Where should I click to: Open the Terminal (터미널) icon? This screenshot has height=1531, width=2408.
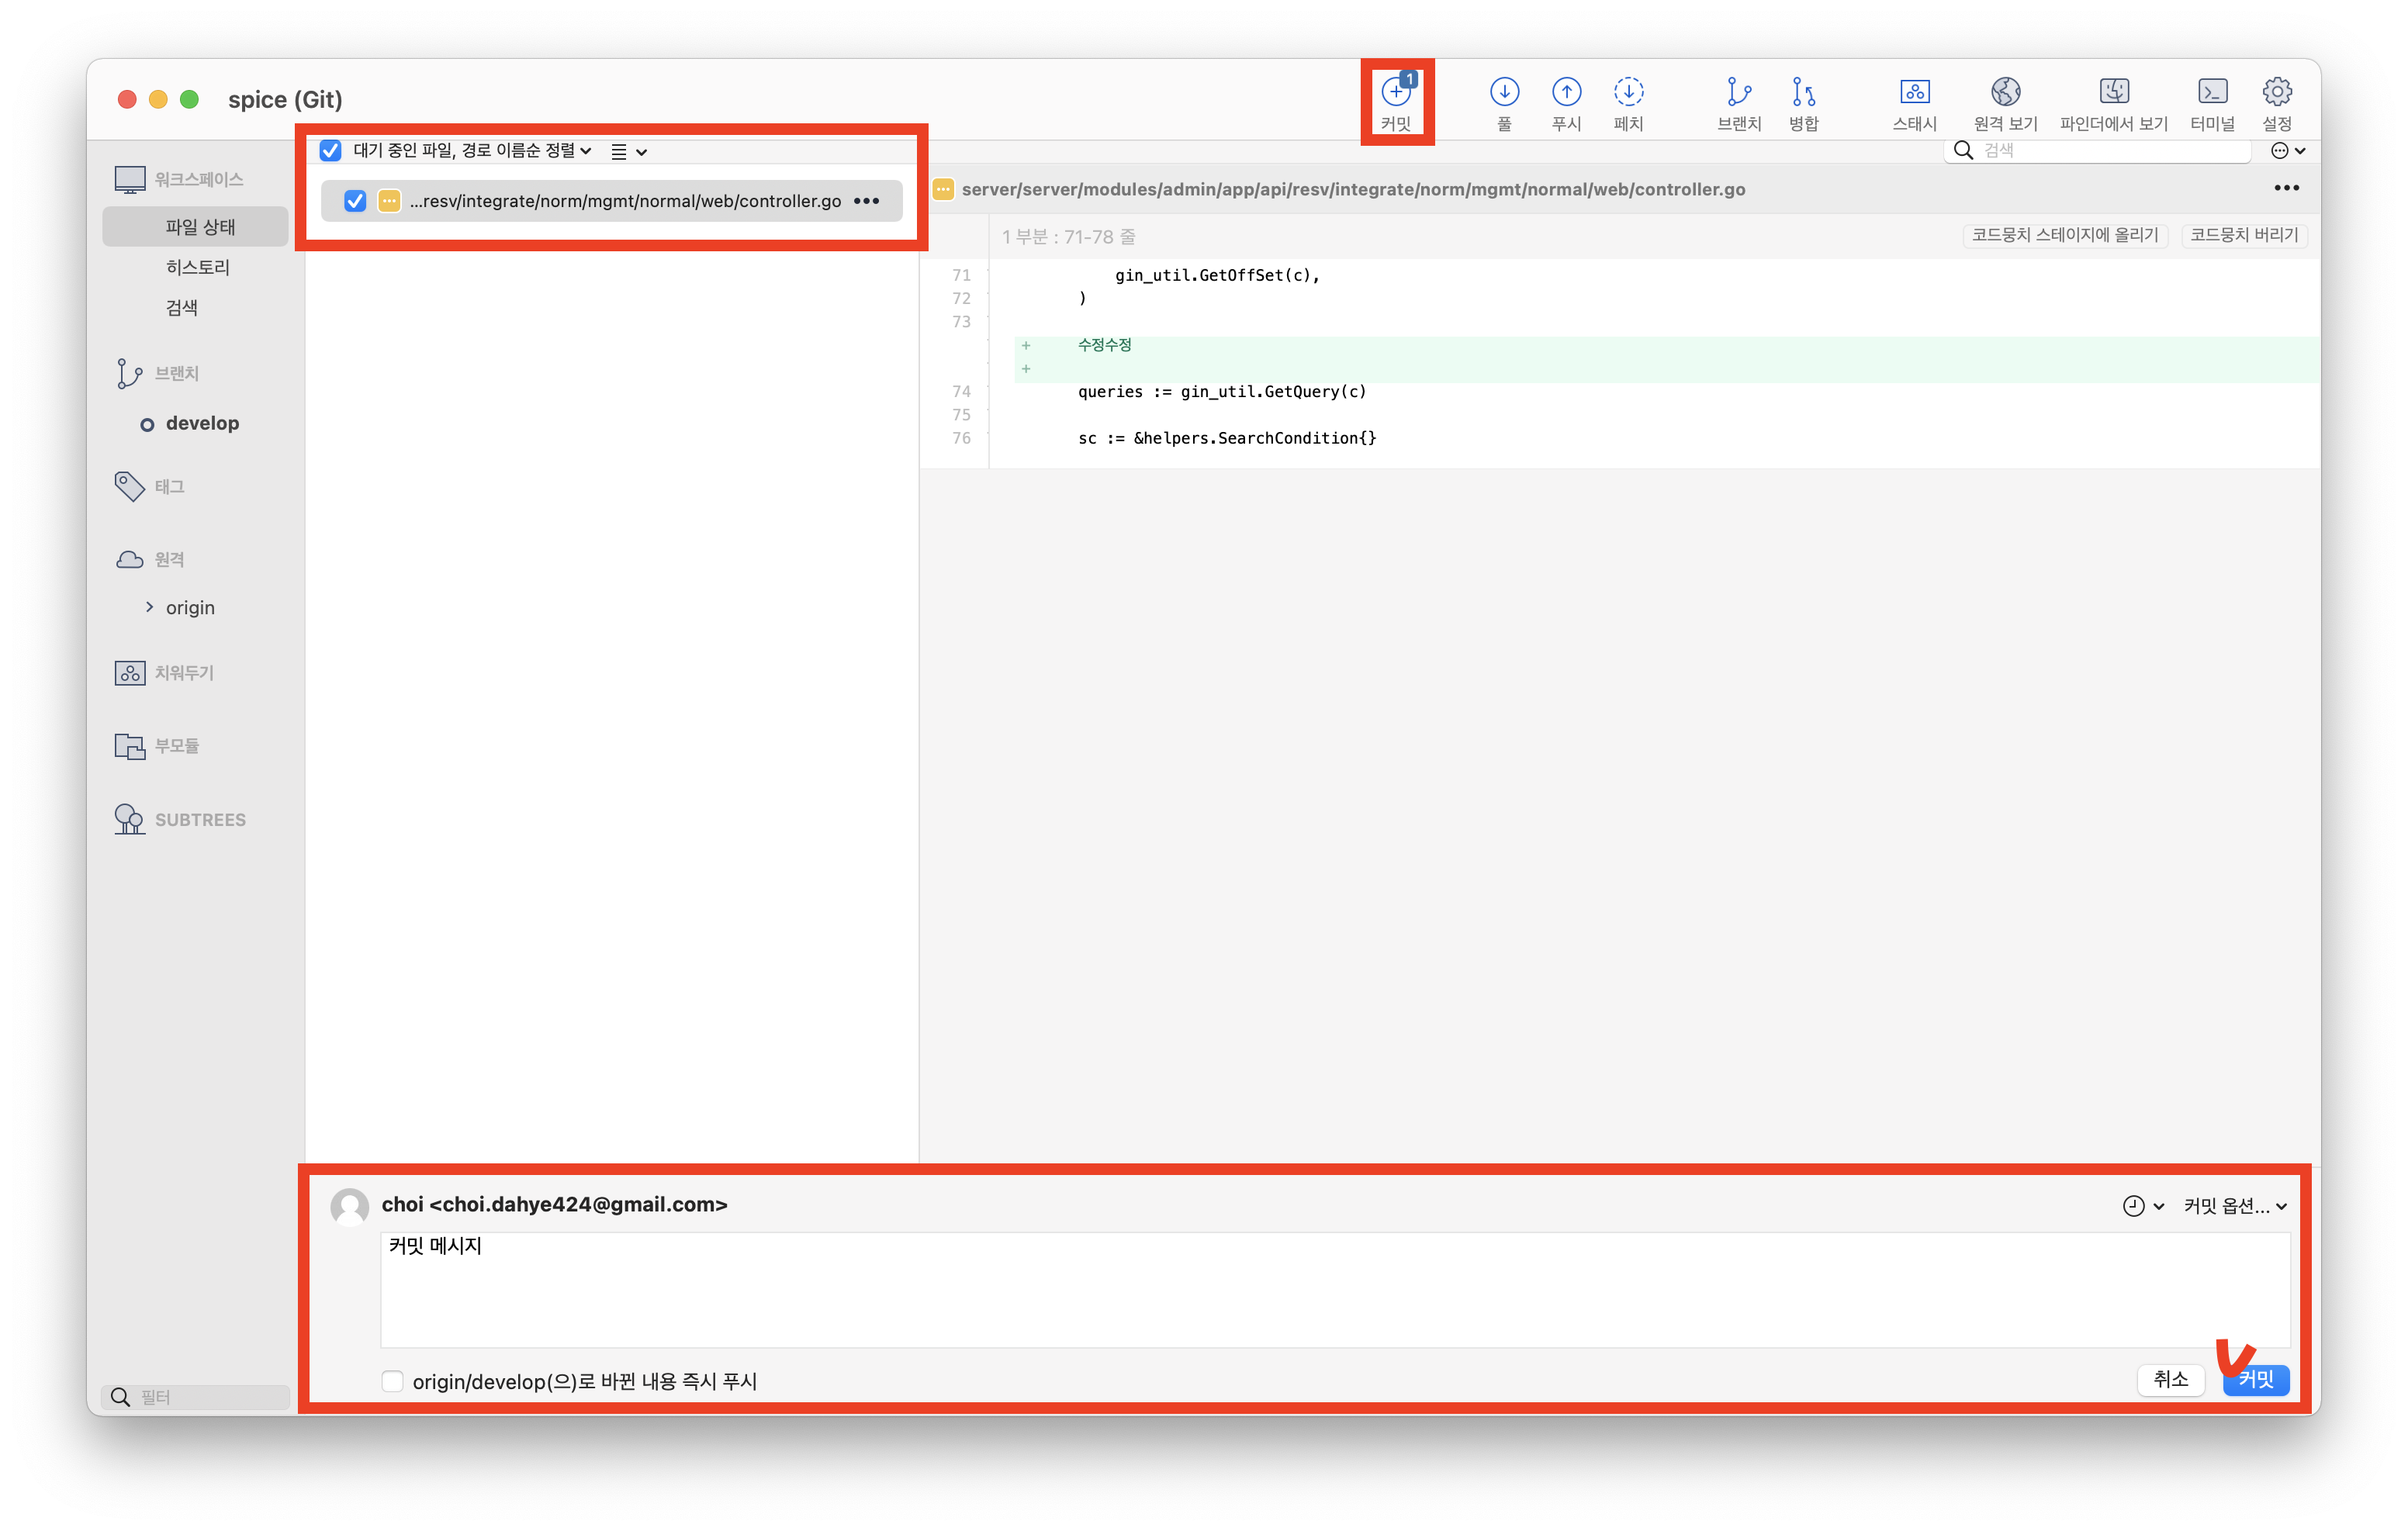2212,92
